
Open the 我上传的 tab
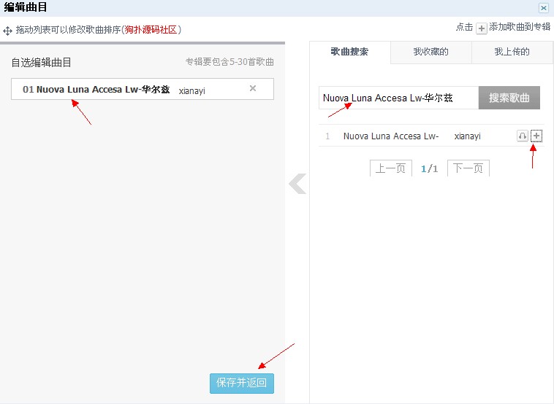(512, 53)
